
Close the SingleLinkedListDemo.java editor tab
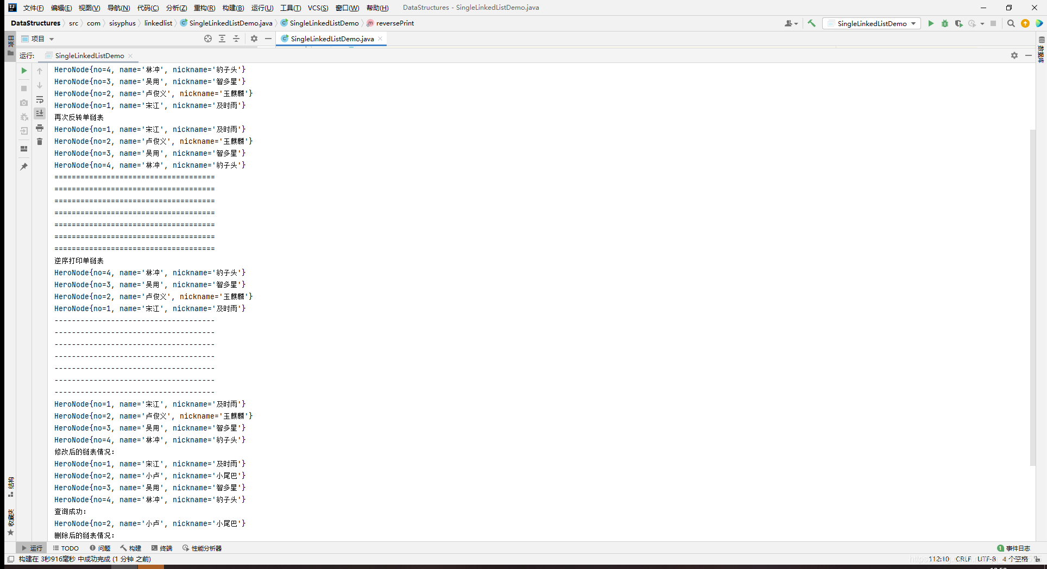380,39
